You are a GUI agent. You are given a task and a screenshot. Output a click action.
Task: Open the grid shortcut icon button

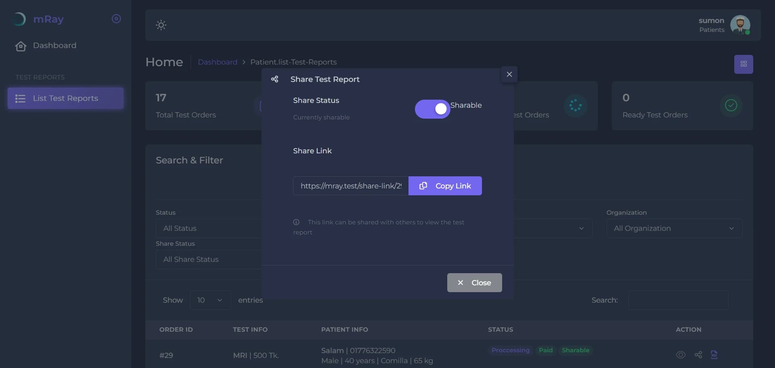(744, 64)
